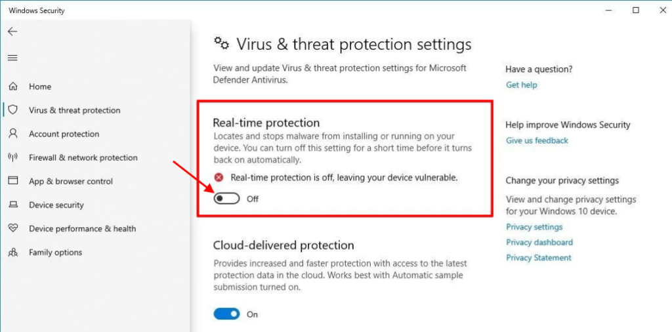The image size is (672, 332).
Task: Click the Family options people icon
Action: 12,253
